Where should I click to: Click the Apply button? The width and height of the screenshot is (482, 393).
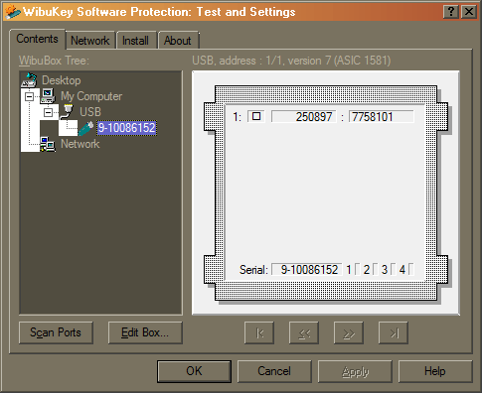point(355,371)
